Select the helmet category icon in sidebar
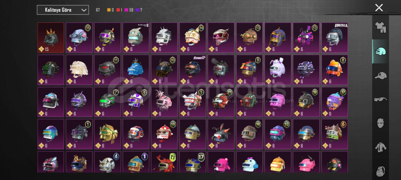 pos(380,52)
